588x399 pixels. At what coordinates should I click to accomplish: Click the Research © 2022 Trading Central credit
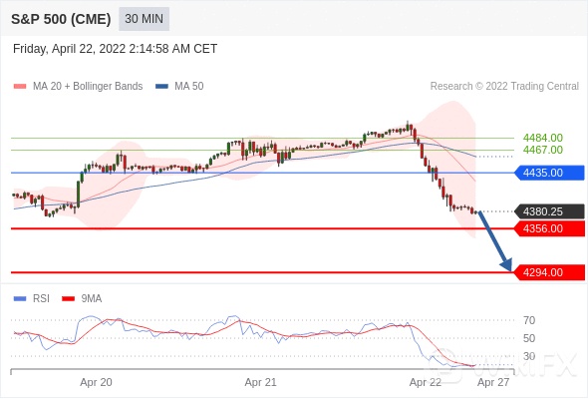click(504, 87)
